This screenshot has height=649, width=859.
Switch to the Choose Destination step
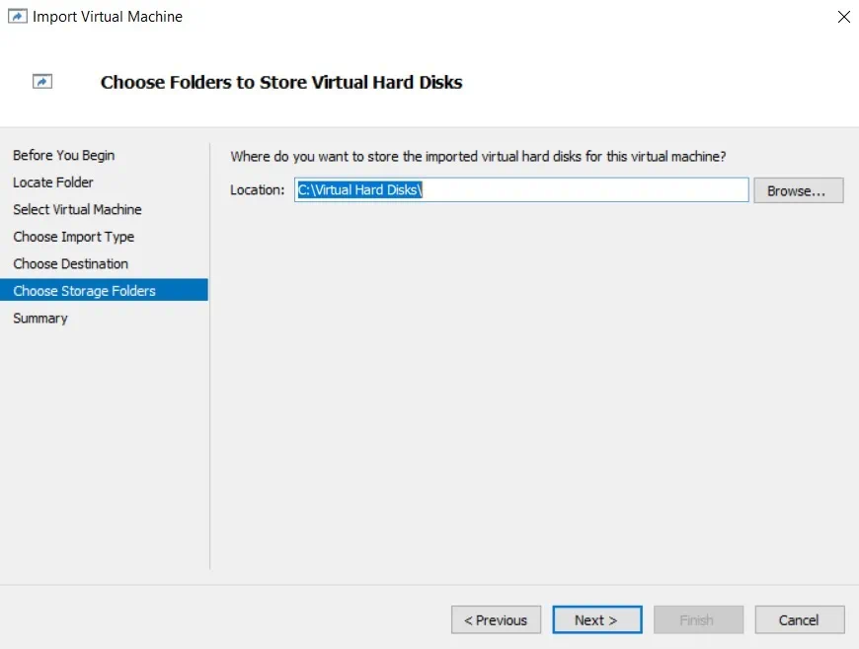[71, 264]
